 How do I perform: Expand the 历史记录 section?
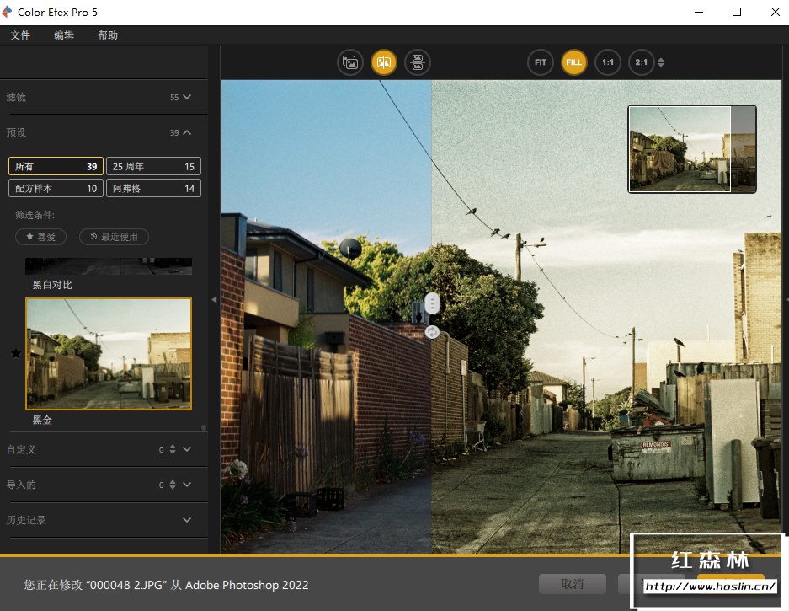(187, 520)
